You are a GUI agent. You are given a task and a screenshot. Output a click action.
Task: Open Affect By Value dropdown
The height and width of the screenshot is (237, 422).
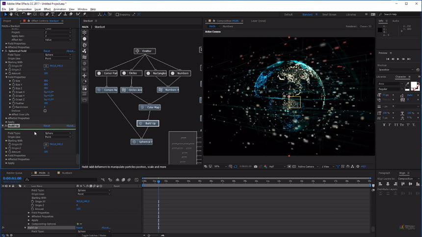point(58,40)
